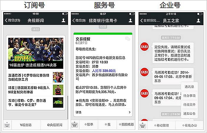Open V观出访 menu in 央视新闻

(26, 125)
